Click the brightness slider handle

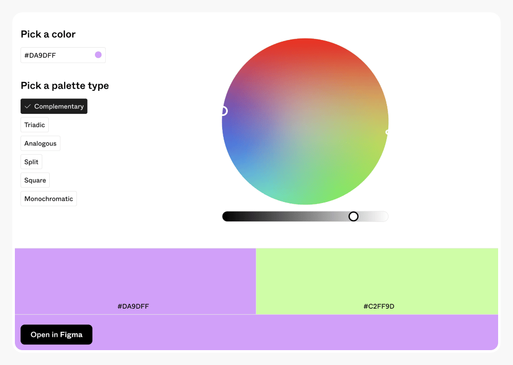coord(353,216)
